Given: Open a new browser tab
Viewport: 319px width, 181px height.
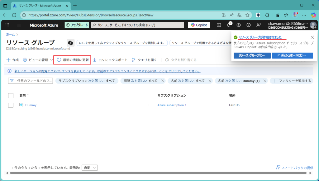Looking at the screenshot, I should (x=75, y=6).
